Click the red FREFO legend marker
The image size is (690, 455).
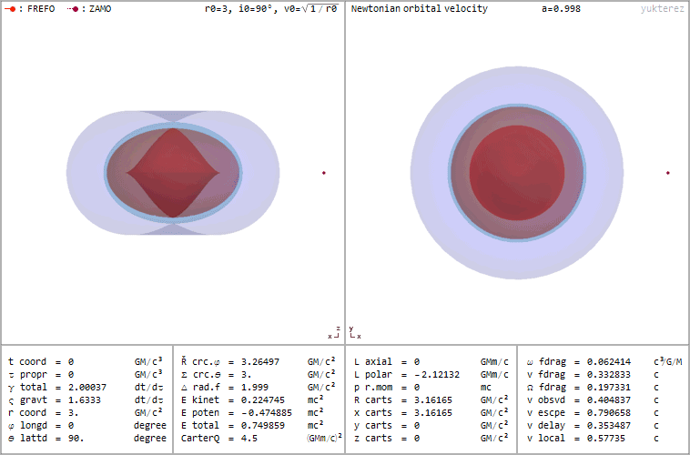(10, 9)
